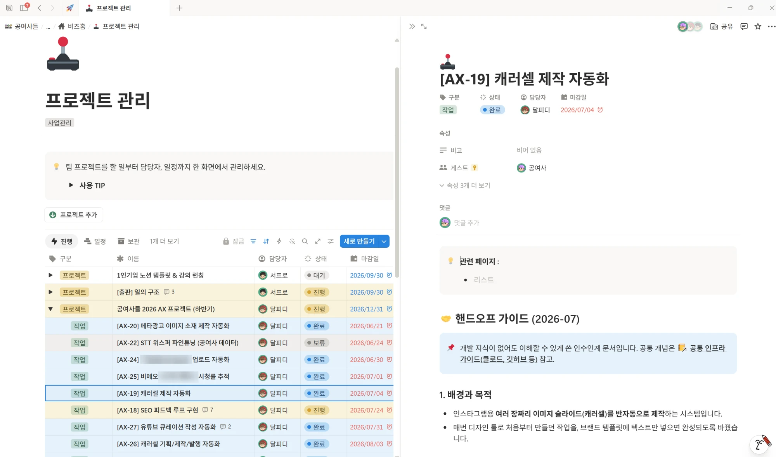Click the favorite star icon
Screen dimensions: 776x457
click(x=758, y=26)
